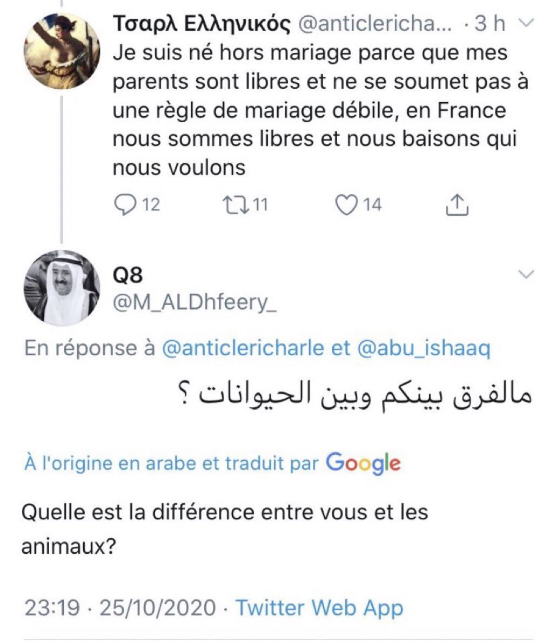
Task: Visit the @anticlericharle mention in the reply line
Action: [243, 348]
